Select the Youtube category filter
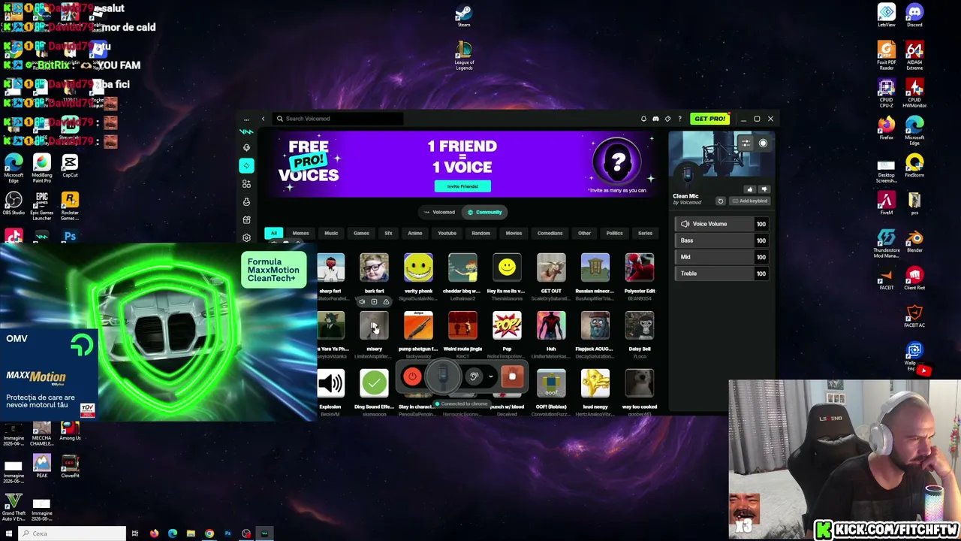 [x=447, y=233]
